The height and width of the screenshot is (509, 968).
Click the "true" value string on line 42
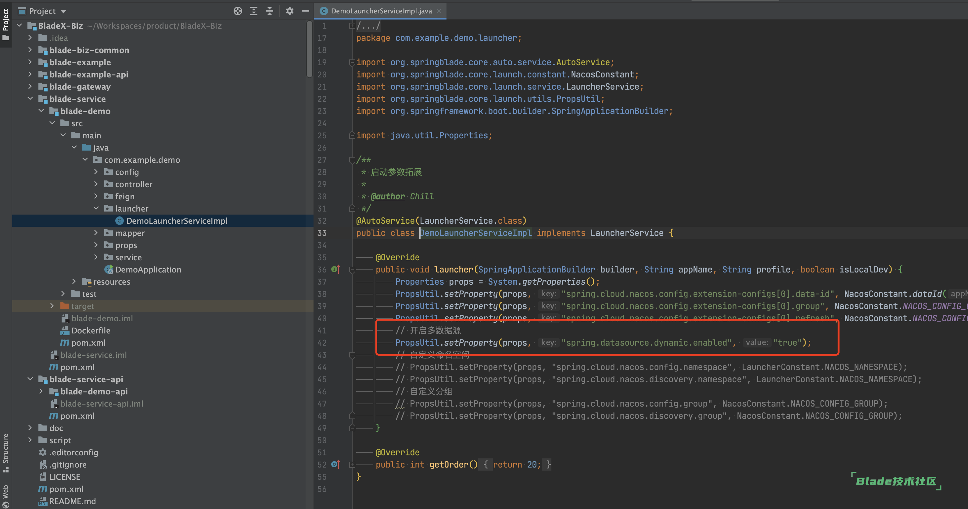(787, 343)
